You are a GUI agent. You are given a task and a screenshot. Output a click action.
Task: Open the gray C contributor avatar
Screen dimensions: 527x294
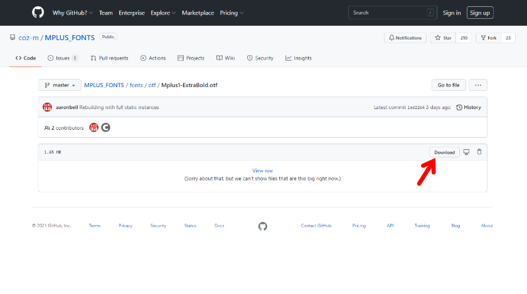point(105,127)
